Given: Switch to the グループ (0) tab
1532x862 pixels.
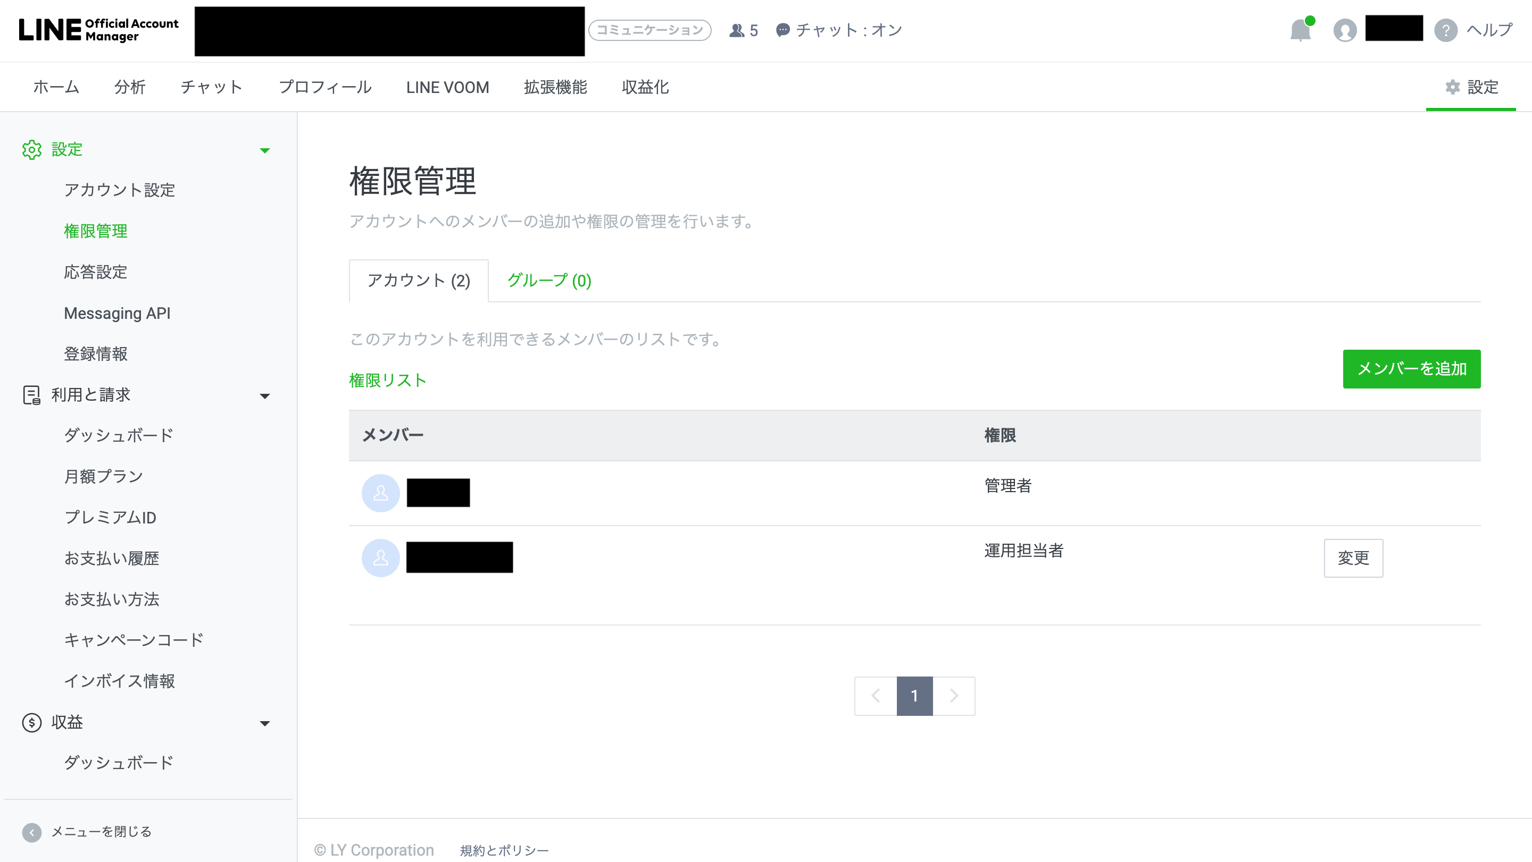Looking at the screenshot, I should pyautogui.click(x=548, y=281).
